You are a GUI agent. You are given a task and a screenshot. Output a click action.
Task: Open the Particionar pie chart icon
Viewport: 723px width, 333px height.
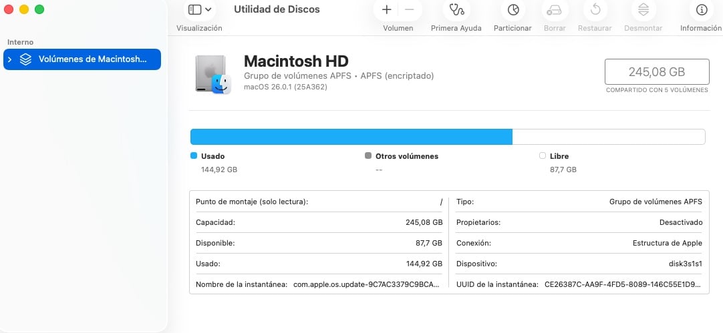pyautogui.click(x=513, y=10)
